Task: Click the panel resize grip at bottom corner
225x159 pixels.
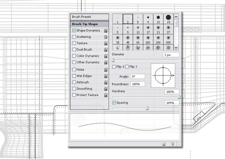Action: click(x=179, y=144)
